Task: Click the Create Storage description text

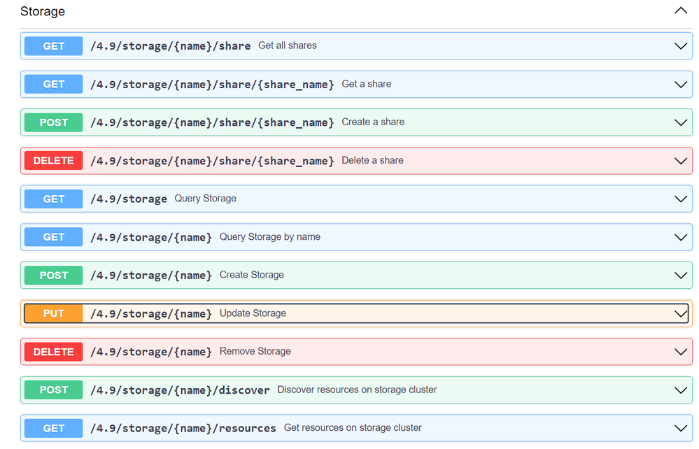Action: click(x=252, y=275)
